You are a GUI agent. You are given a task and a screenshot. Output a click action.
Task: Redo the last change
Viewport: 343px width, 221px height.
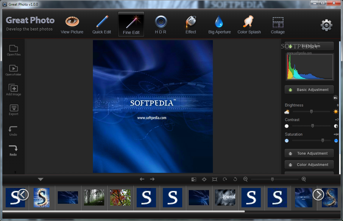pyautogui.click(x=13, y=151)
